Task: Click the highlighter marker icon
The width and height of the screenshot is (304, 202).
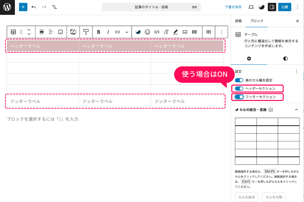Action: click(175, 32)
